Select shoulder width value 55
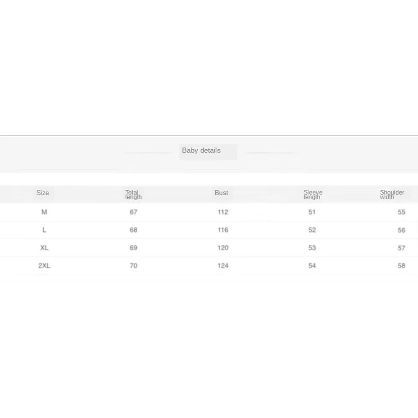Screen dimensions: 418x418 click(x=401, y=212)
